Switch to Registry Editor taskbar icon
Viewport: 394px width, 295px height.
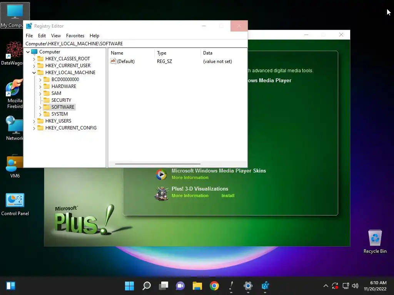pos(265,286)
